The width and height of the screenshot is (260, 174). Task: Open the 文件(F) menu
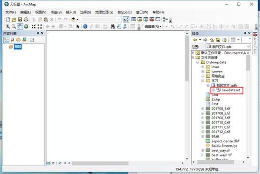coord(11,12)
